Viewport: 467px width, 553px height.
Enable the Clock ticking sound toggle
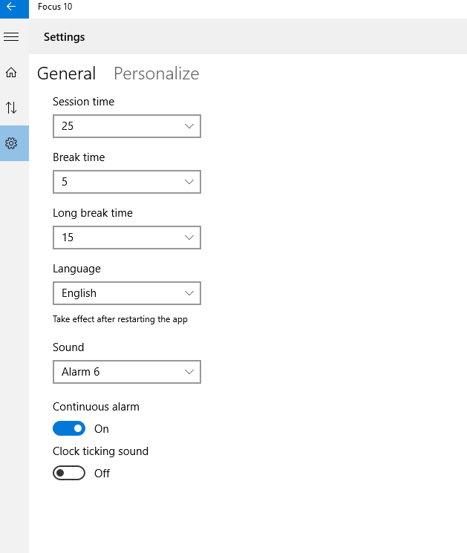click(x=69, y=473)
